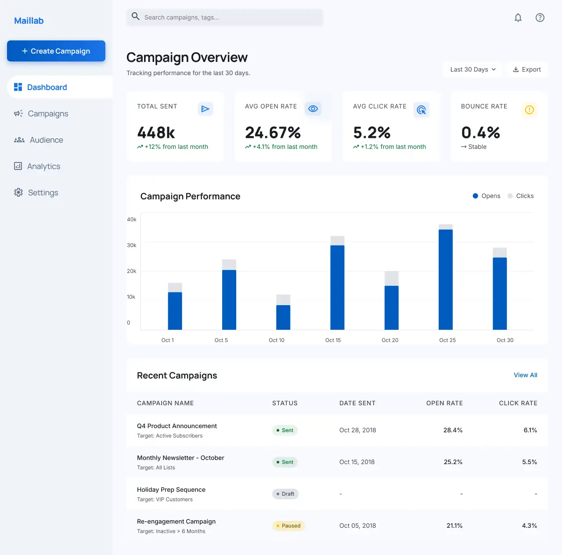Open the Dashboard menu item
The height and width of the screenshot is (555, 562).
[x=60, y=87]
